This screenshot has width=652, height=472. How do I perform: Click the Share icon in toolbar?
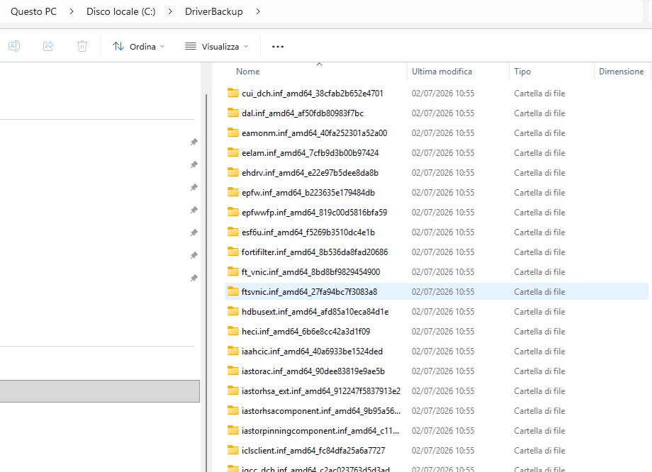pos(48,46)
